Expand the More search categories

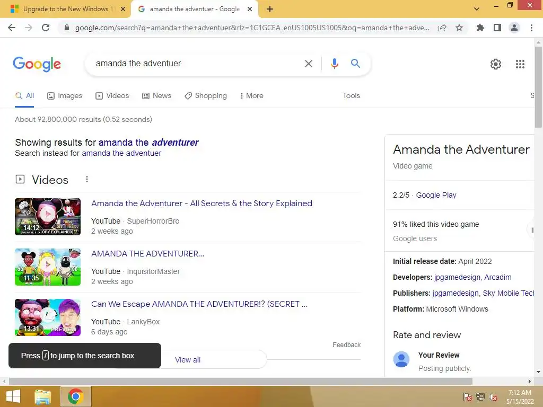[251, 95]
